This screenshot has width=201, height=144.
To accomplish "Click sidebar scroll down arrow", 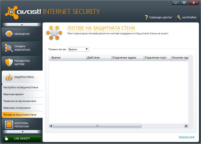I will [x=23, y=132].
